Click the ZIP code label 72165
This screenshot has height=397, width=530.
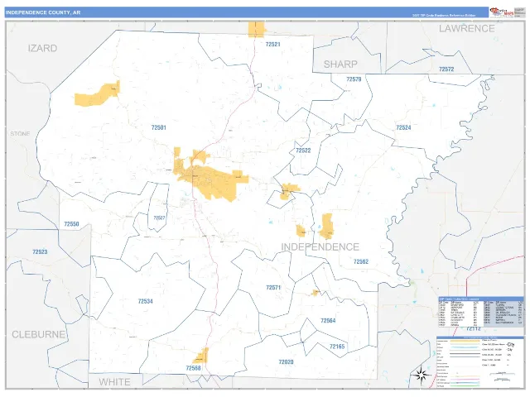(x=337, y=347)
